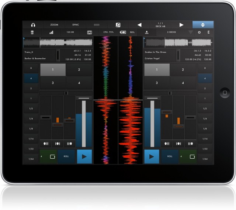
Task: Tap the headphones cue icon
Action: (x=33, y=25)
